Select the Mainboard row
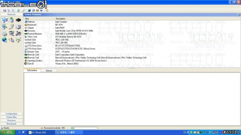Image resolution: width=241 pixels, height=135 pixels. point(132,25)
